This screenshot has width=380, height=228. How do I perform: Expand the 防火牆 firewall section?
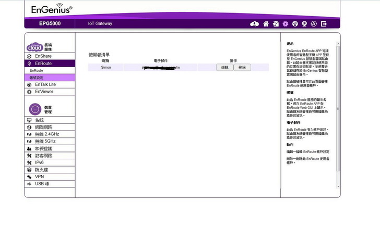coord(42,170)
